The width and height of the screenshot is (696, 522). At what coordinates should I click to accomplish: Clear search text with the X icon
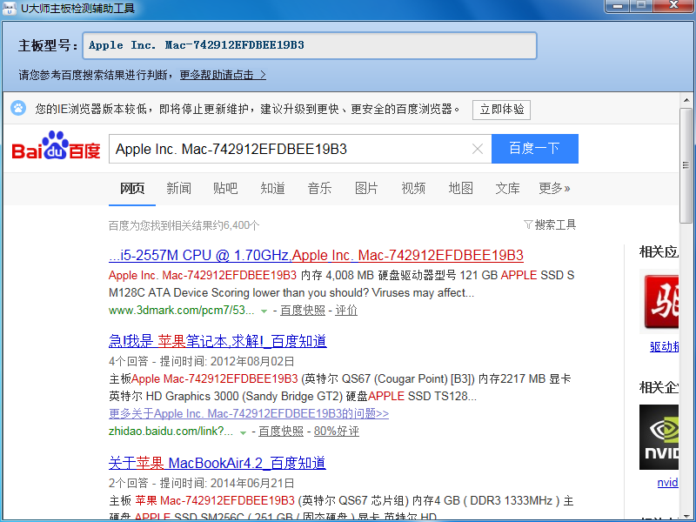477,149
